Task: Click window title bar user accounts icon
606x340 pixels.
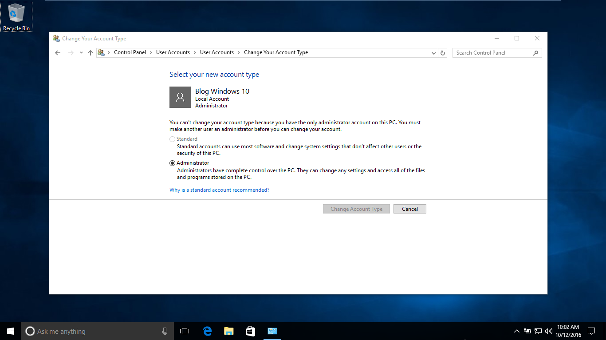Action: click(56, 39)
